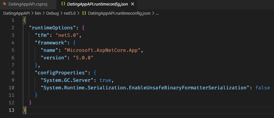Open the breadcrumb ellipsis symbol list
The width and height of the screenshot is (274, 118).
pyautogui.click(x=157, y=14)
